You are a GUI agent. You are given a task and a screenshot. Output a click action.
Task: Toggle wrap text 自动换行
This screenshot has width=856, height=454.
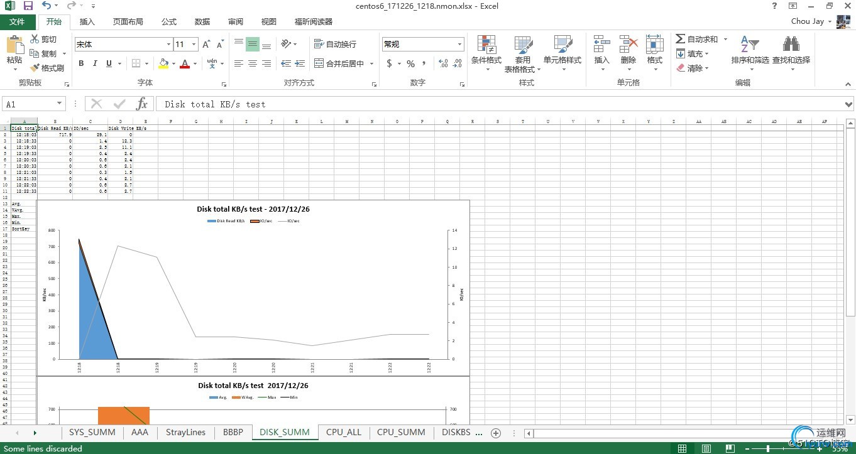pyautogui.click(x=335, y=44)
